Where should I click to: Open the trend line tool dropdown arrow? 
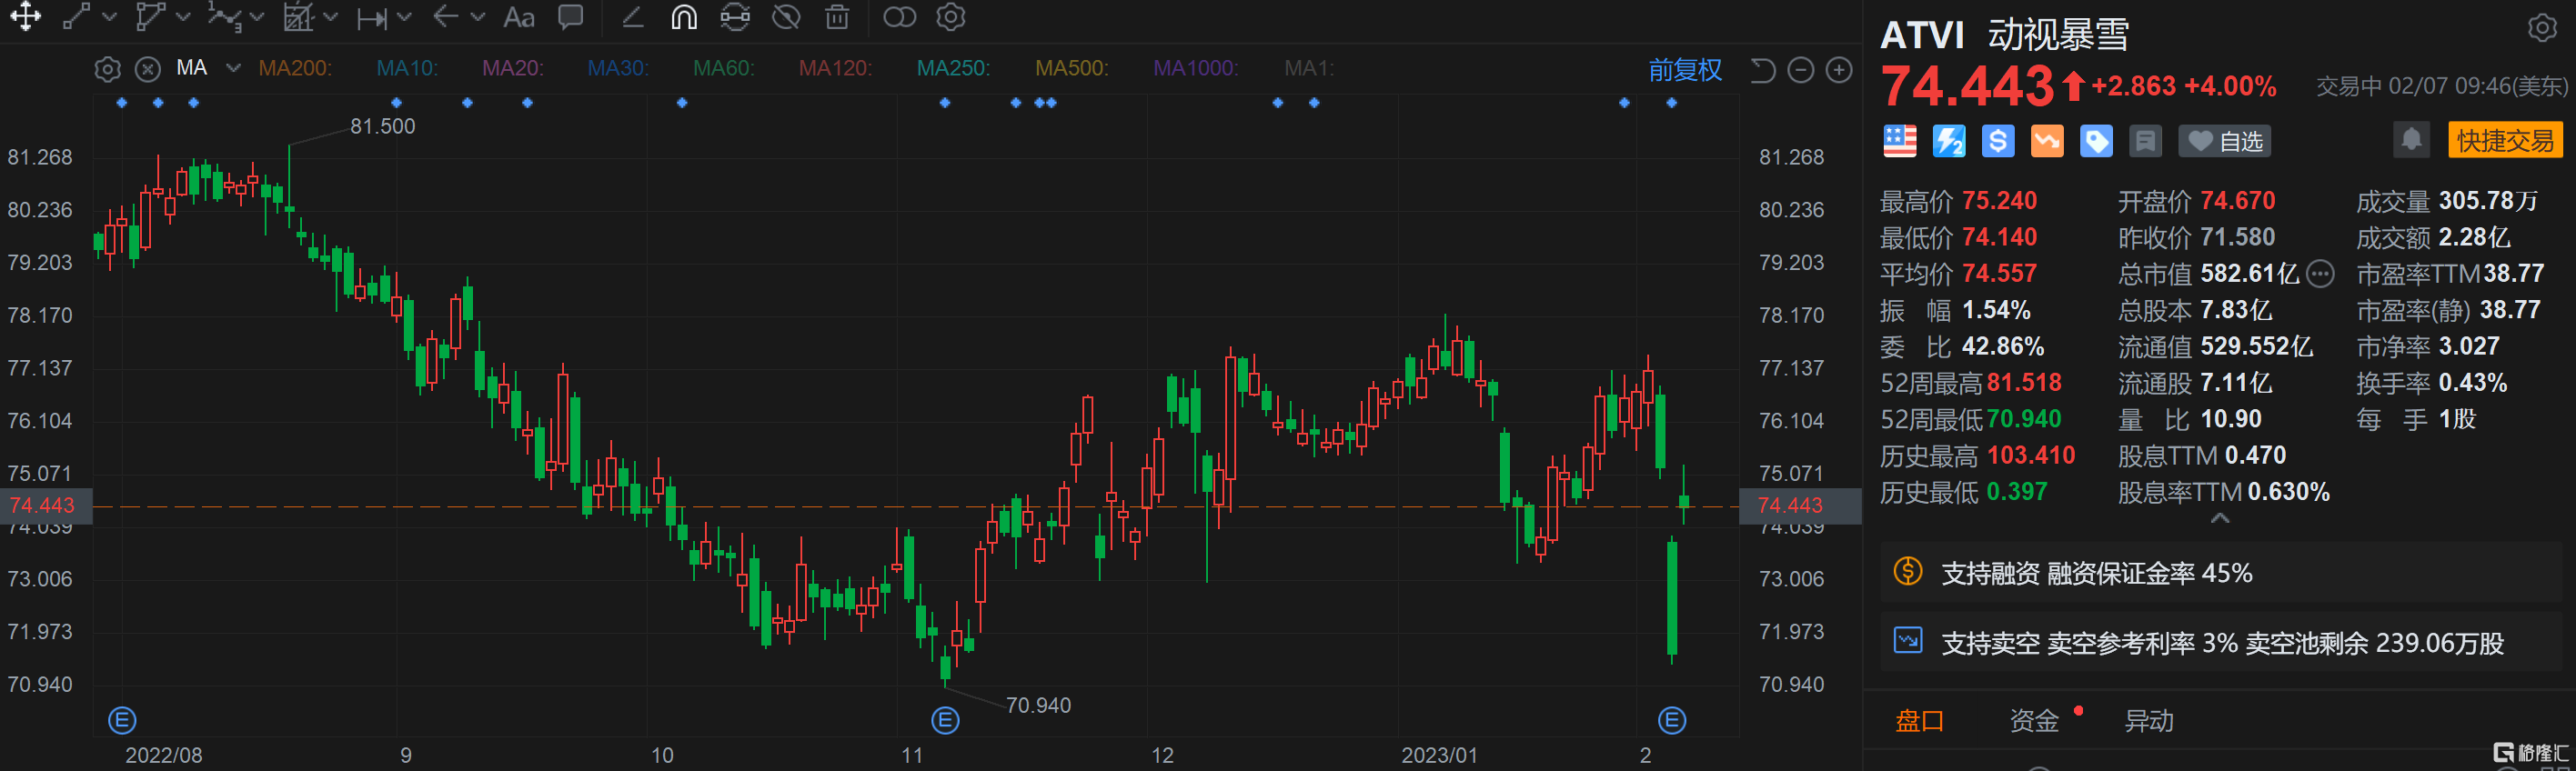110,17
